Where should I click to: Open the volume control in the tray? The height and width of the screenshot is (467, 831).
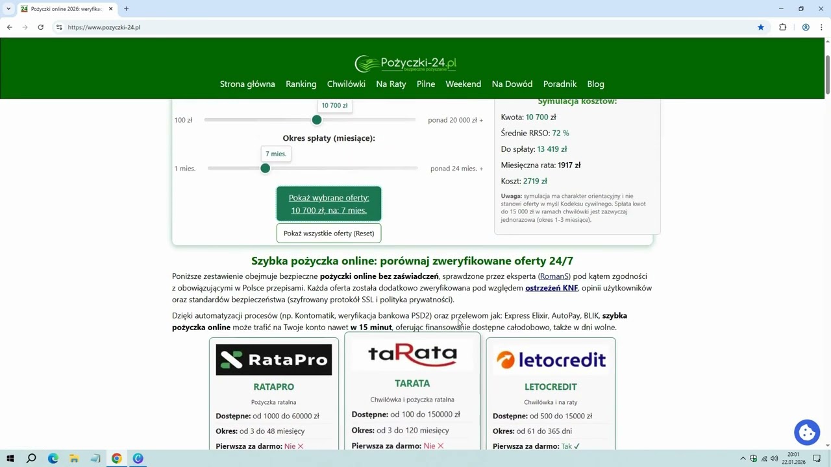coord(774,459)
